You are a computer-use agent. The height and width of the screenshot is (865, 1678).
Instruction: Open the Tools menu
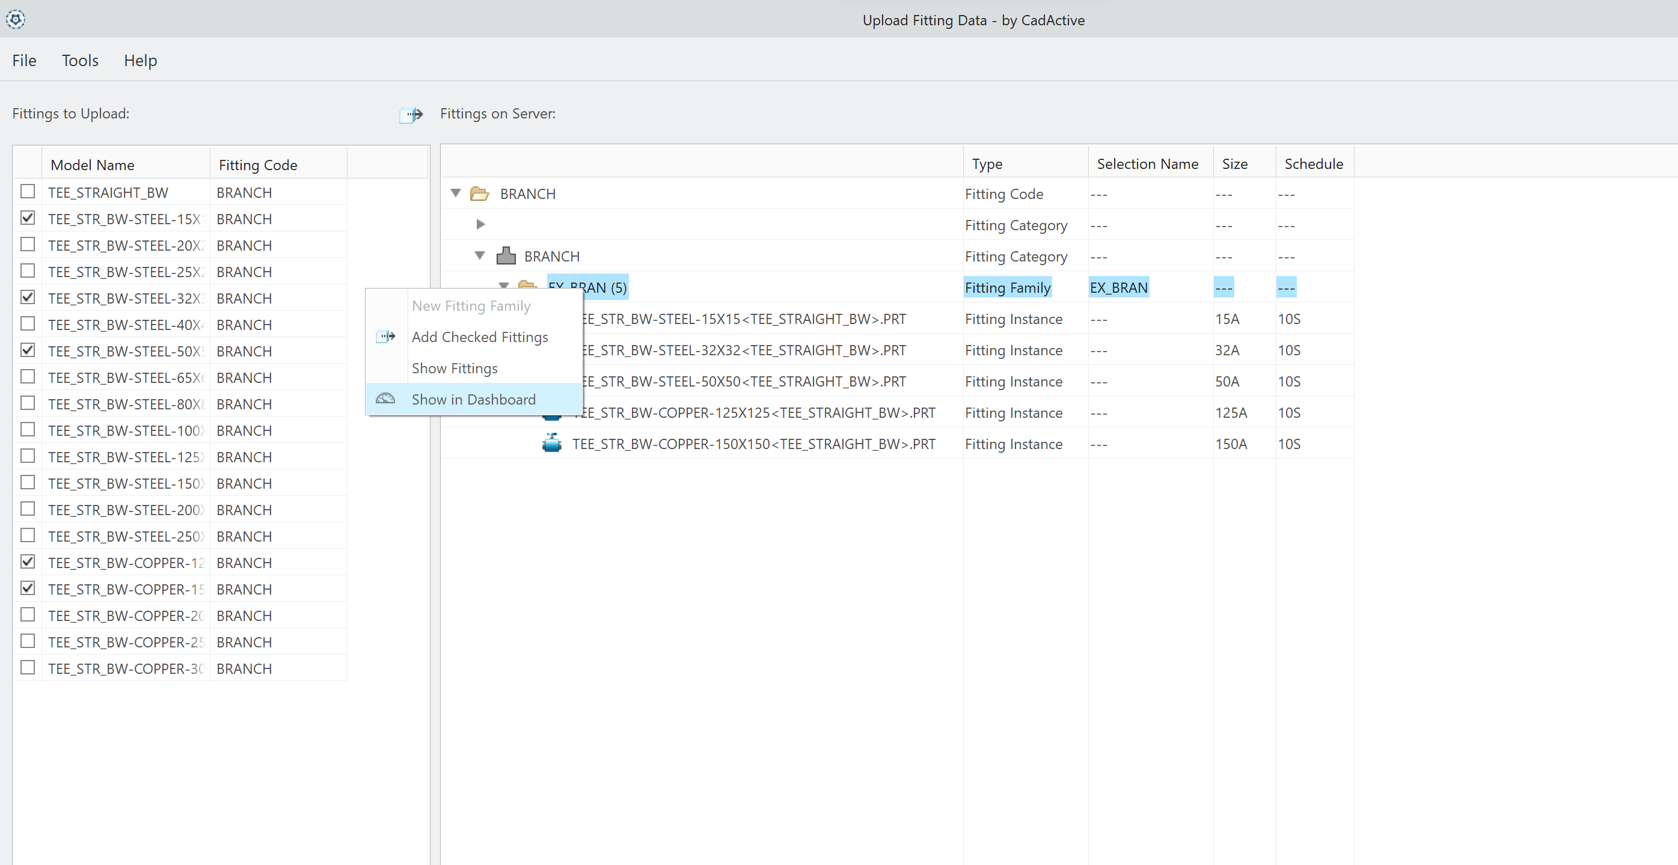80,61
